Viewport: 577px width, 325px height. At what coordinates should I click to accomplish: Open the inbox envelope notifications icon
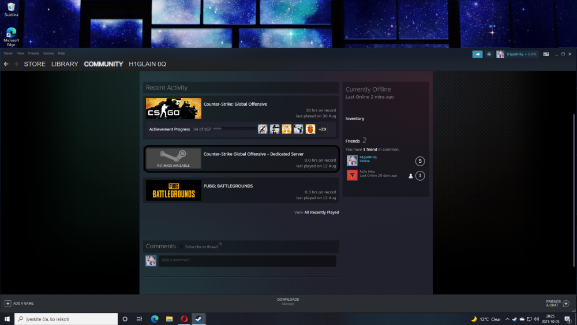click(x=489, y=54)
